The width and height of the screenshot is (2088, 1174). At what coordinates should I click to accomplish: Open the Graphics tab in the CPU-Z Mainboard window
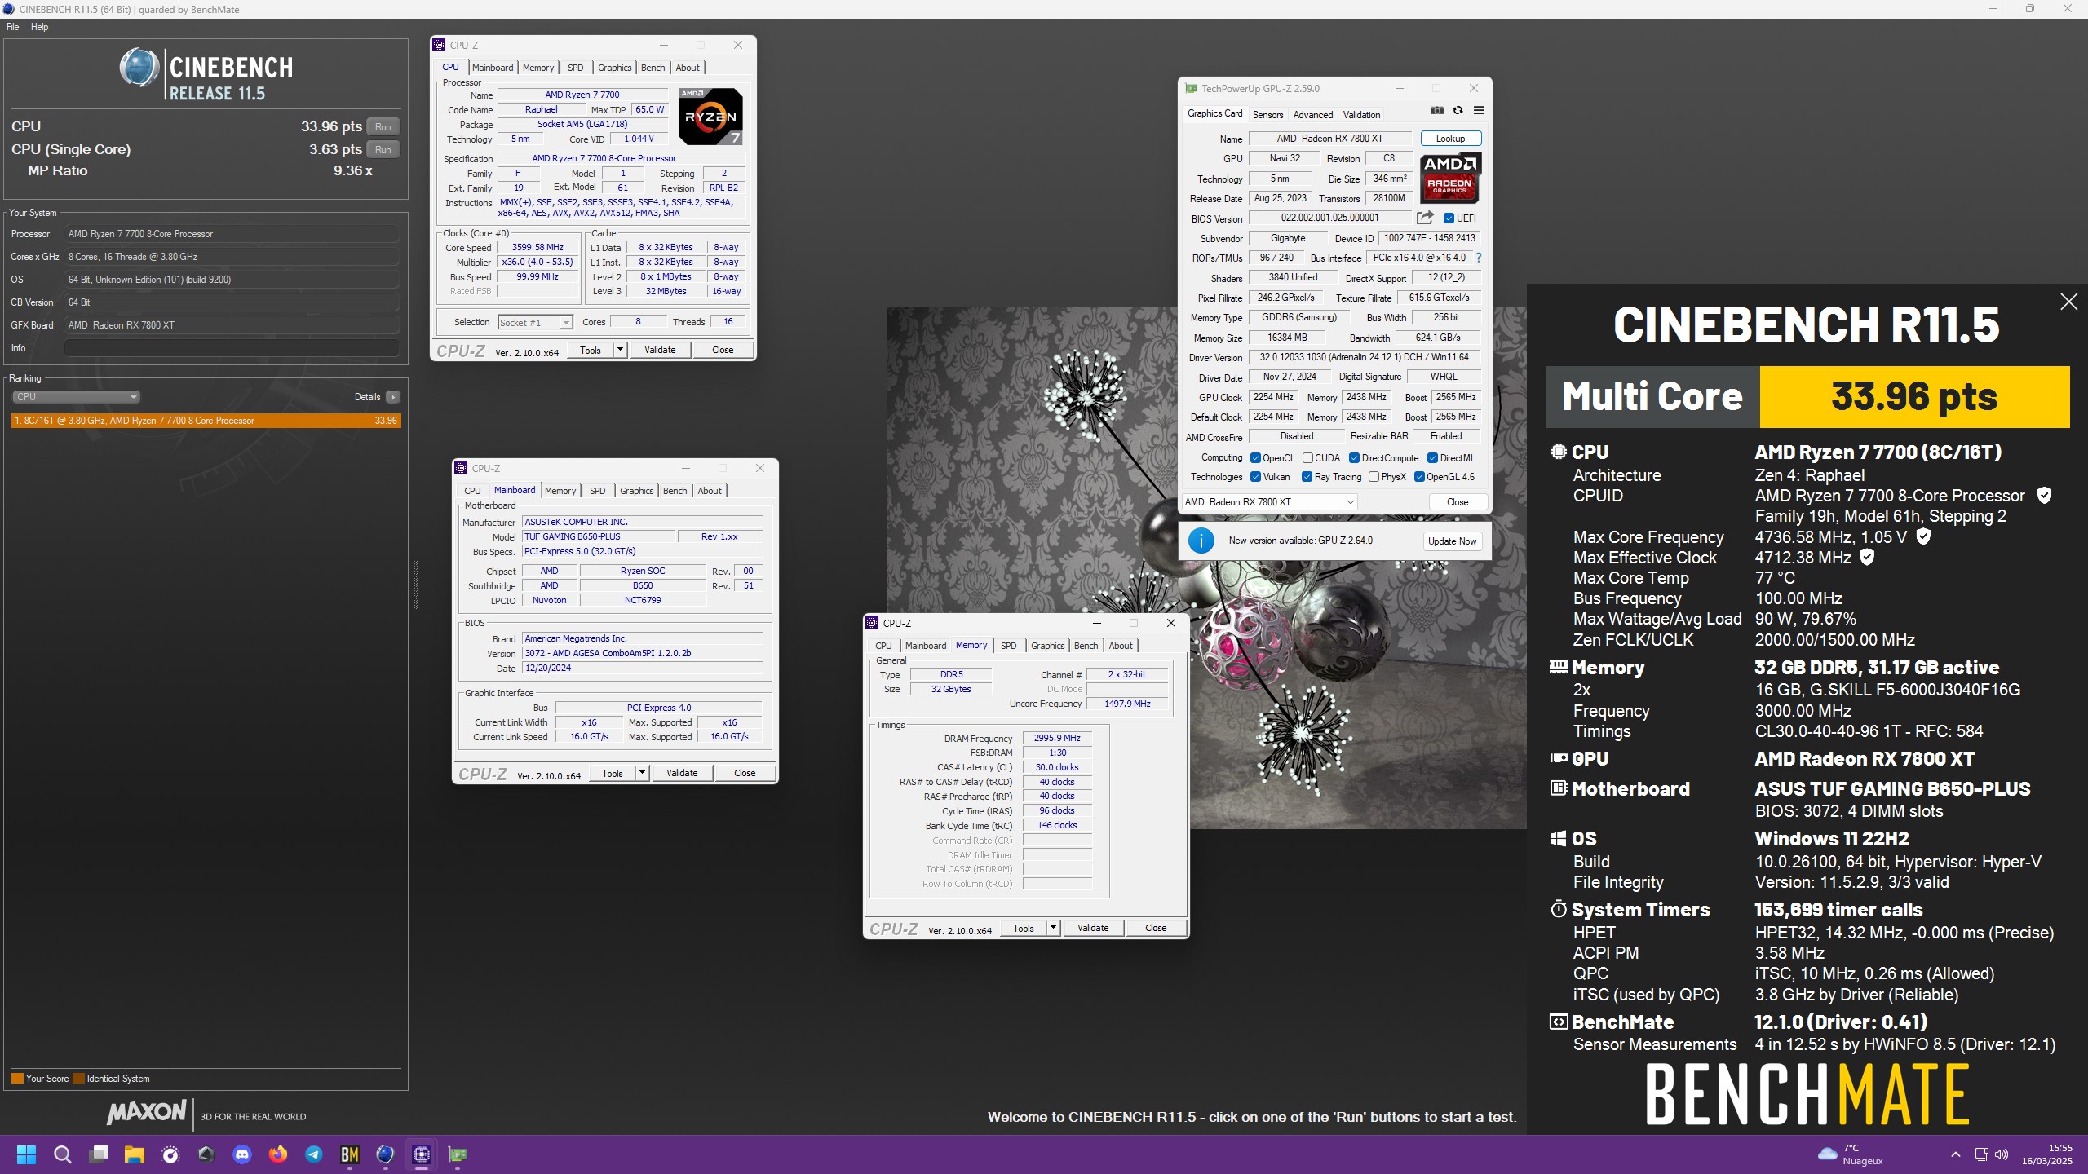tap(636, 491)
